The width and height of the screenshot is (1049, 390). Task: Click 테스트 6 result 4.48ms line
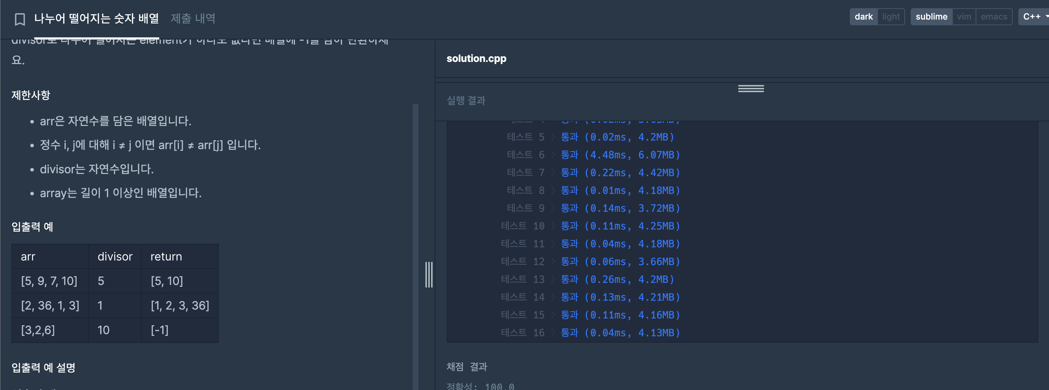coord(593,155)
